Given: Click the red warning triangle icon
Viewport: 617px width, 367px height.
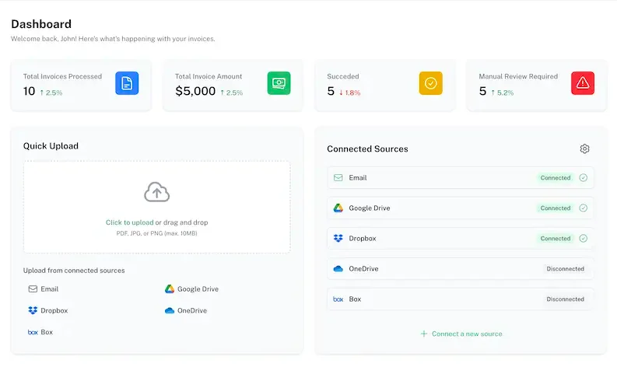Looking at the screenshot, I should tap(583, 83).
